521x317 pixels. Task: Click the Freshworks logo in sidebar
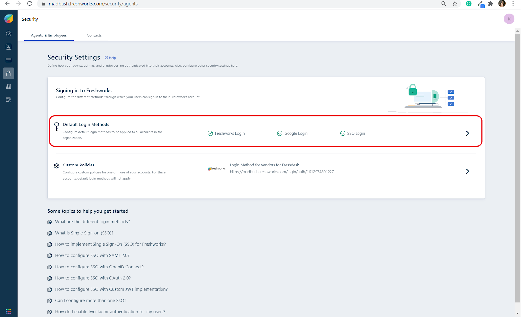coord(8,19)
